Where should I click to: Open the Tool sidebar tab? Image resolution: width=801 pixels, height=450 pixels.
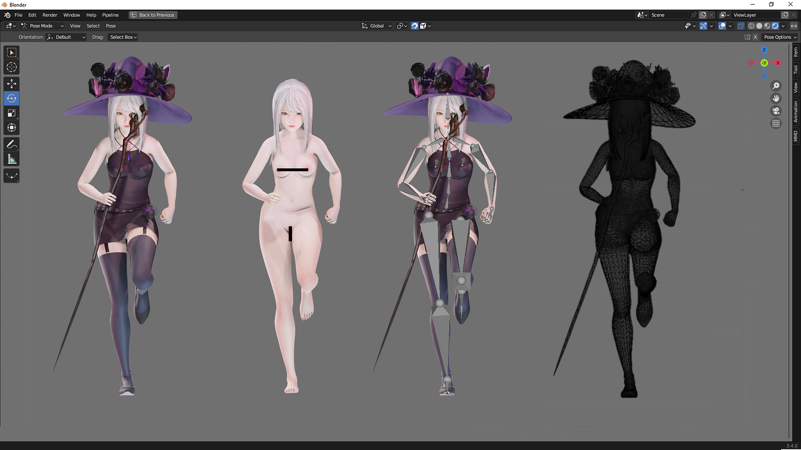[x=796, y=70]
